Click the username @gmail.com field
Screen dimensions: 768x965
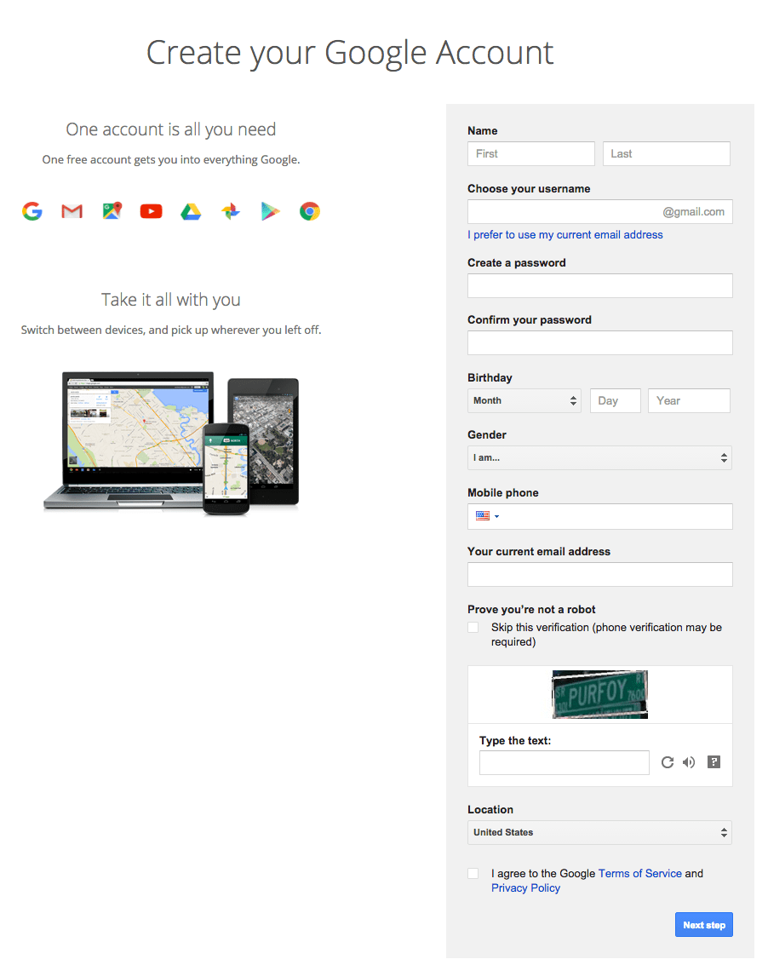point(600,212)
